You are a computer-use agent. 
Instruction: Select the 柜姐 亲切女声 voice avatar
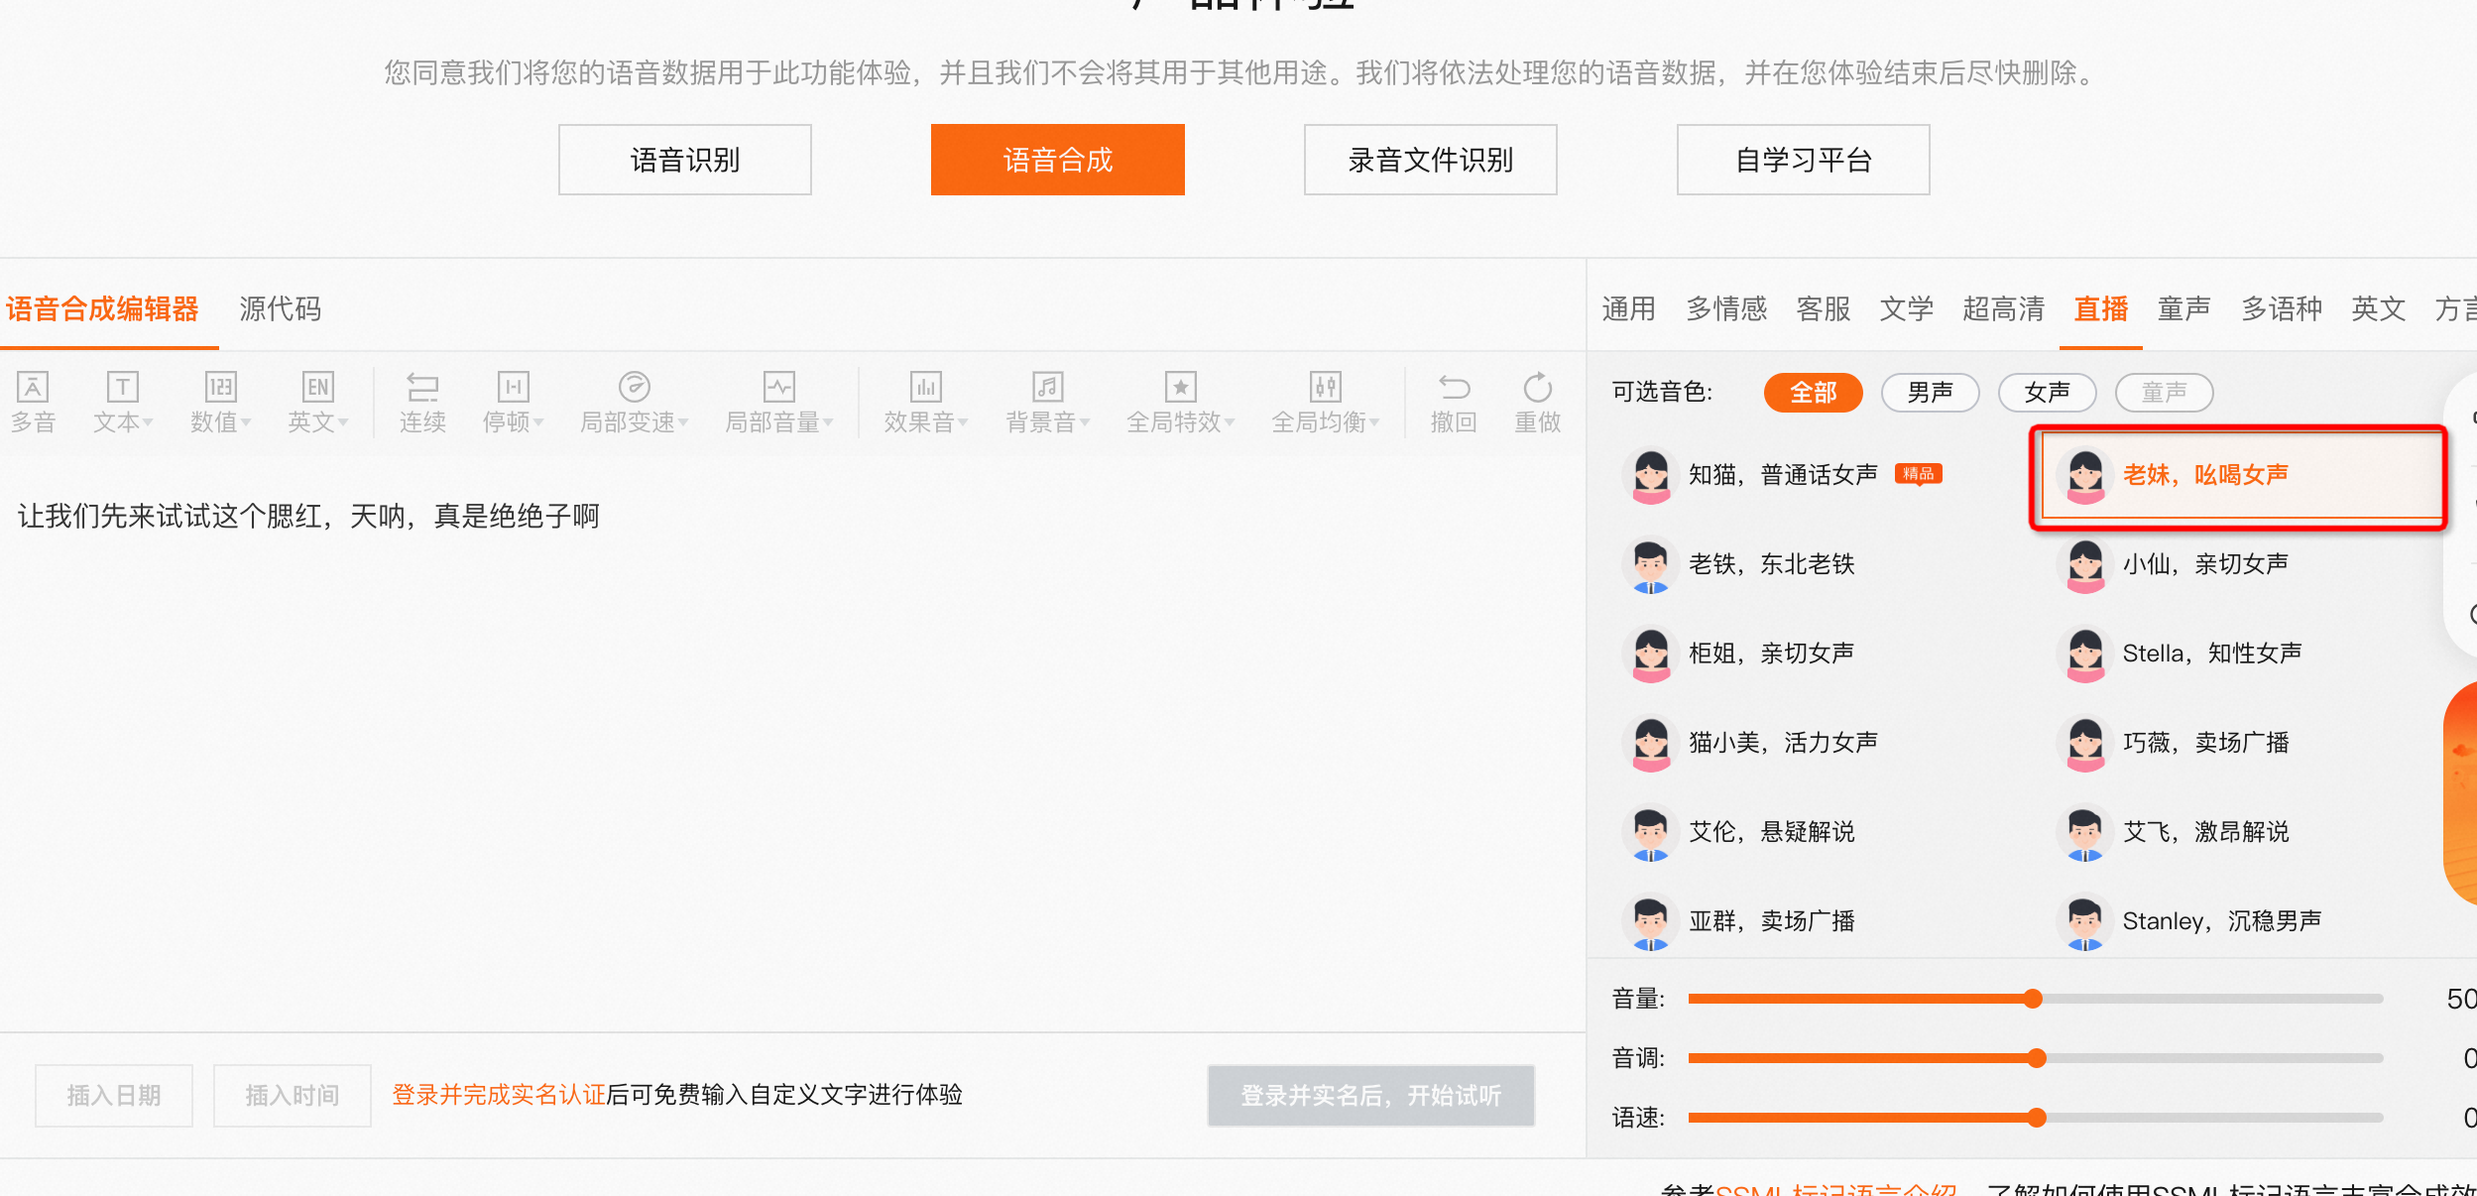coord(1651,654)
